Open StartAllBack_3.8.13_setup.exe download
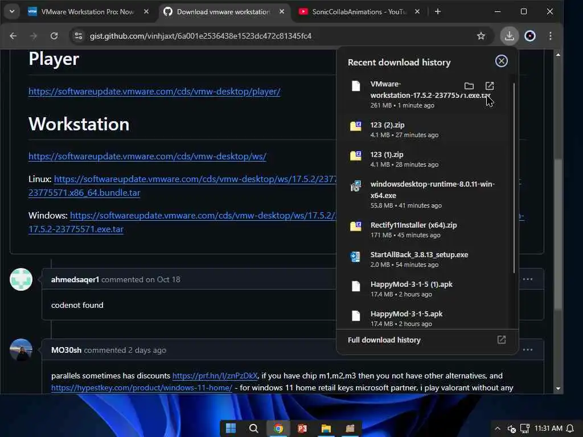 pyautogui.click(x=426, y=259)
